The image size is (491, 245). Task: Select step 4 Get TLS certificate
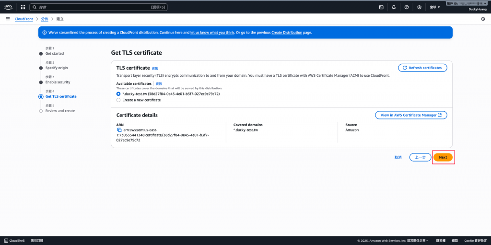point(61,96)
